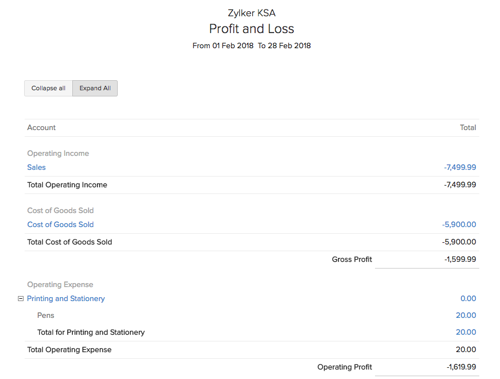Open the Printing and Stationery account link
The height and width of the screenshot is (379, 500).
[x=66, y=299]
